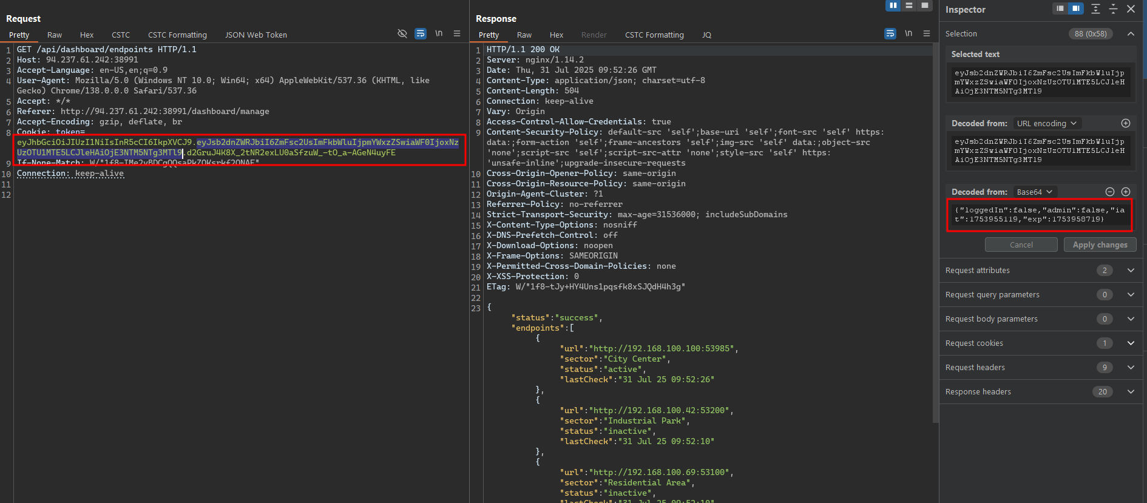
Task: Click the Selected text value box
Action: [1040, 82]
